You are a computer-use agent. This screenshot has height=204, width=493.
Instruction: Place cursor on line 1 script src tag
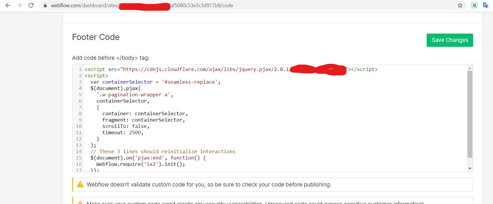click(231, 69)
